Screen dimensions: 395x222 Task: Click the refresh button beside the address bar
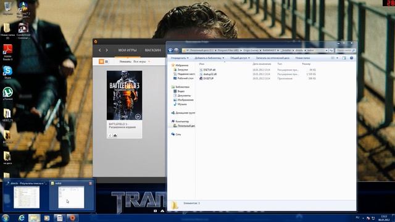331,51
